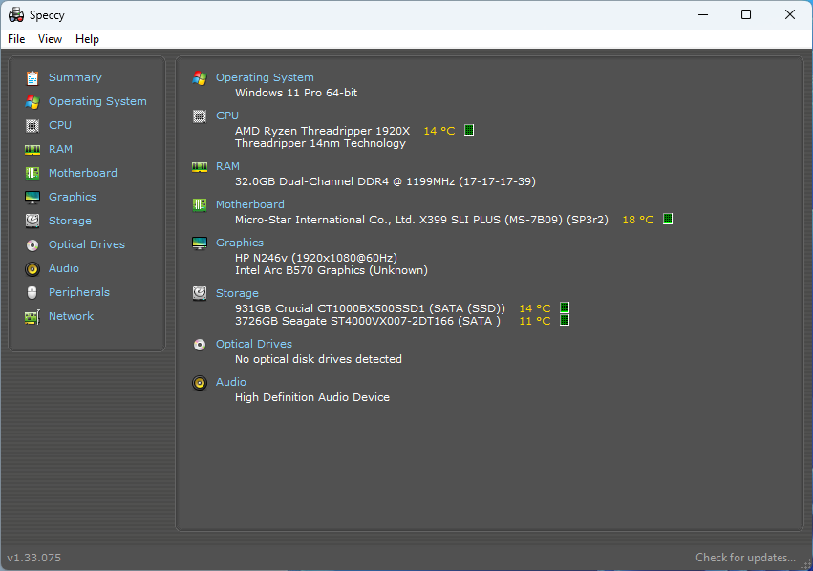
Task: Click the green temperature indicator for the Seagate drive
Action: 565,320
